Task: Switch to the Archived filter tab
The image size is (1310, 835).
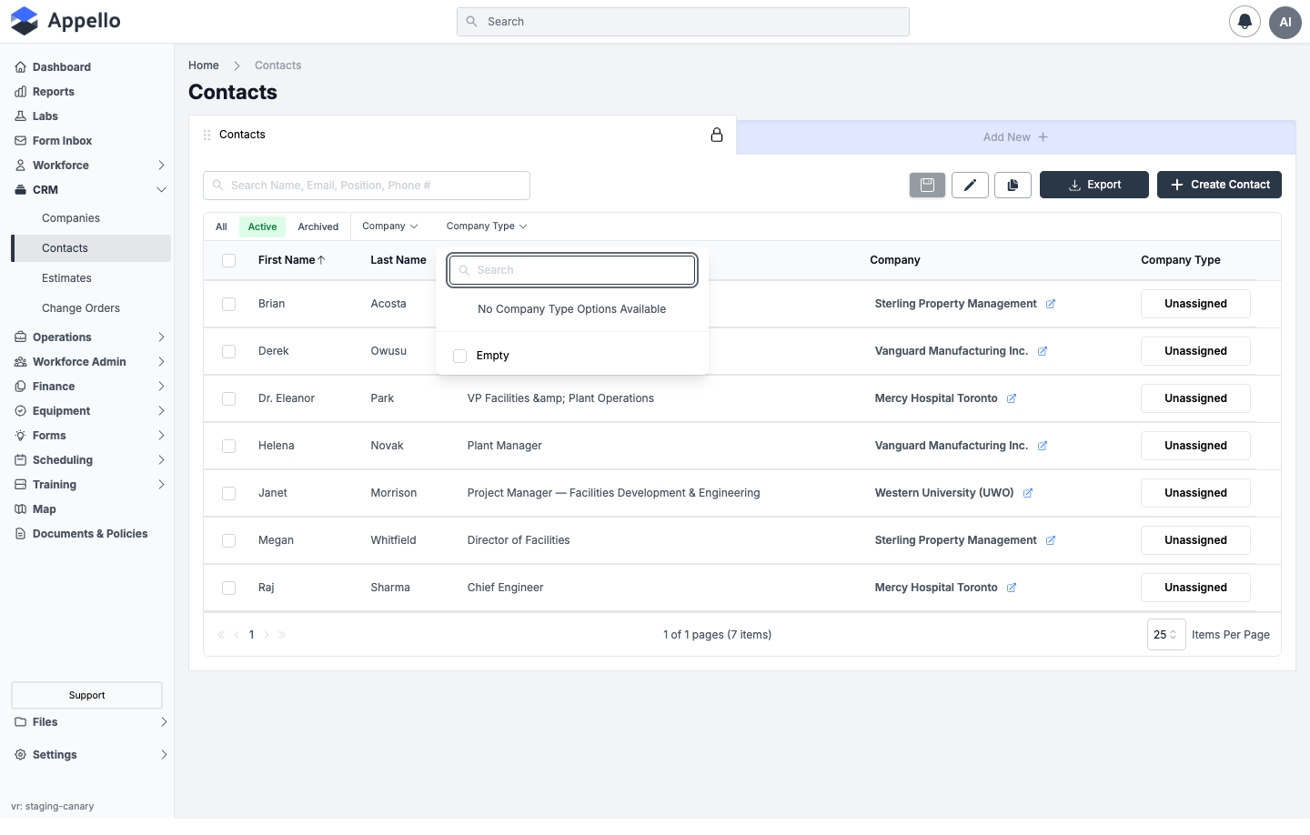Action: [318, 226]
